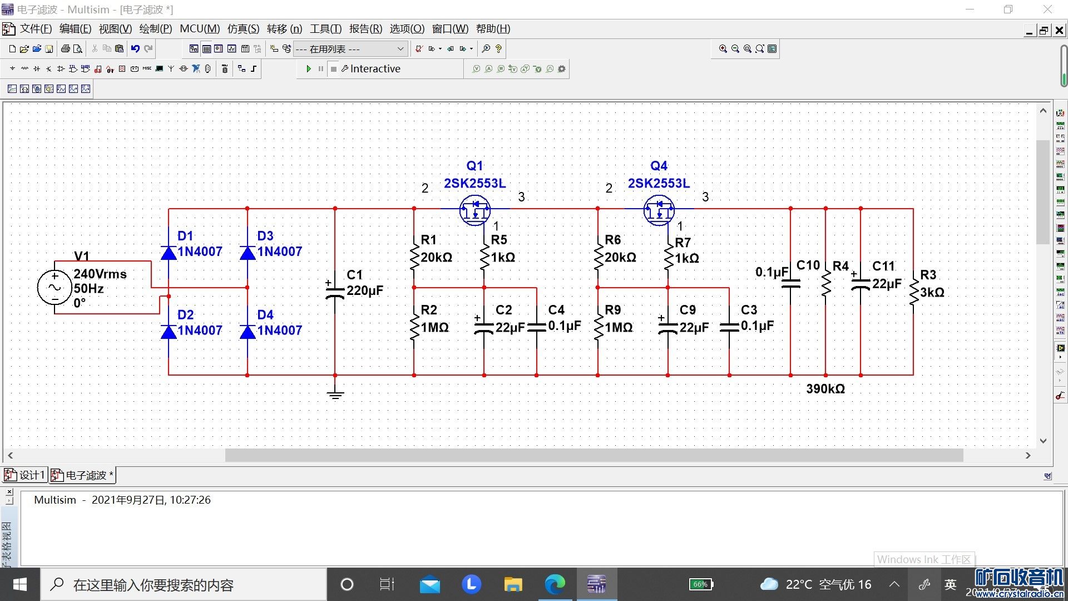Click the Interactive simulation settings label
This screenshot has height=601, width=1068.
[375, 69]
